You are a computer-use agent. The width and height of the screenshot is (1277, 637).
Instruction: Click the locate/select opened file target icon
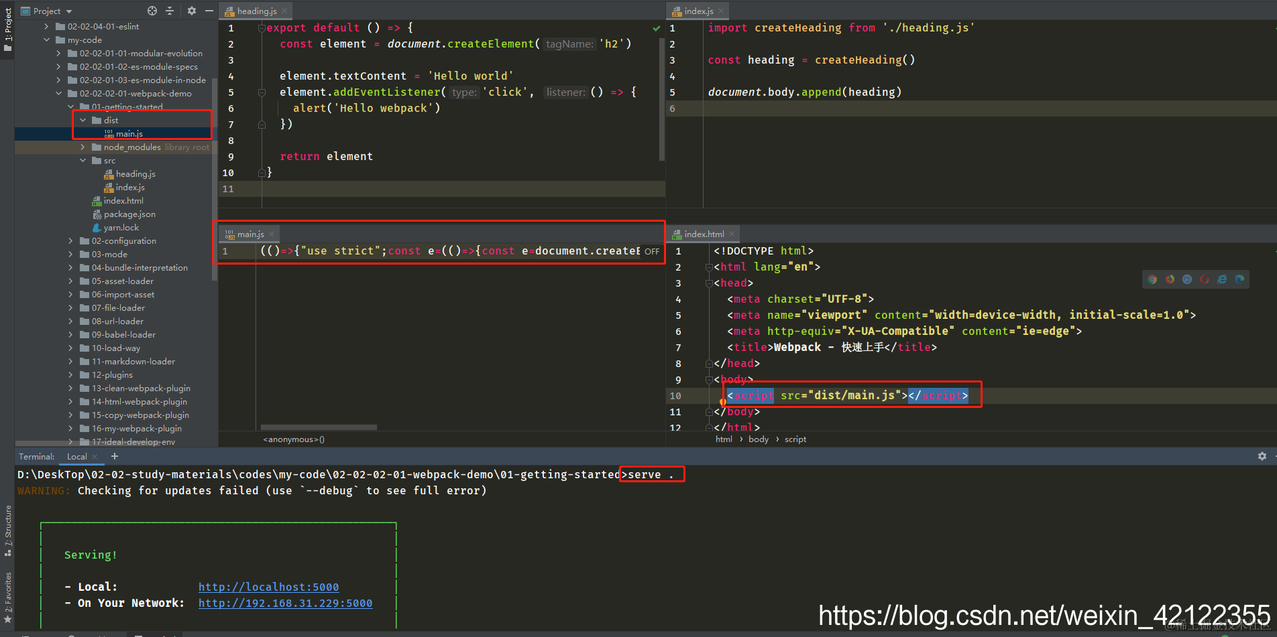coord(152,11)
